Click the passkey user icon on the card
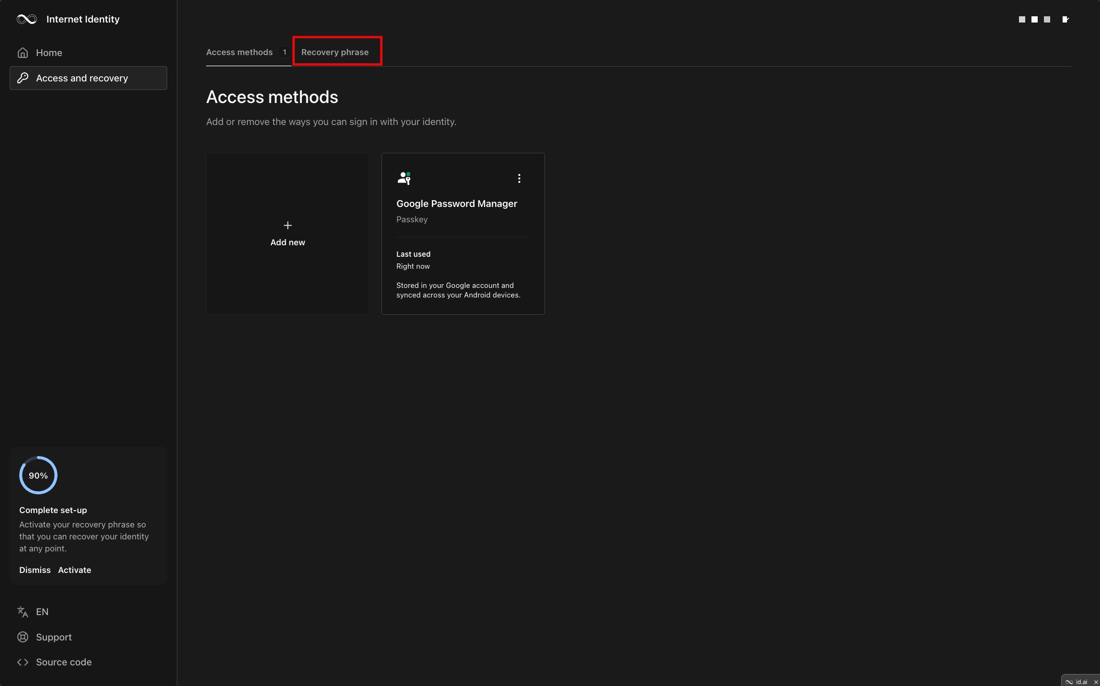This screenshot has height=686, width=1100. 404,178
